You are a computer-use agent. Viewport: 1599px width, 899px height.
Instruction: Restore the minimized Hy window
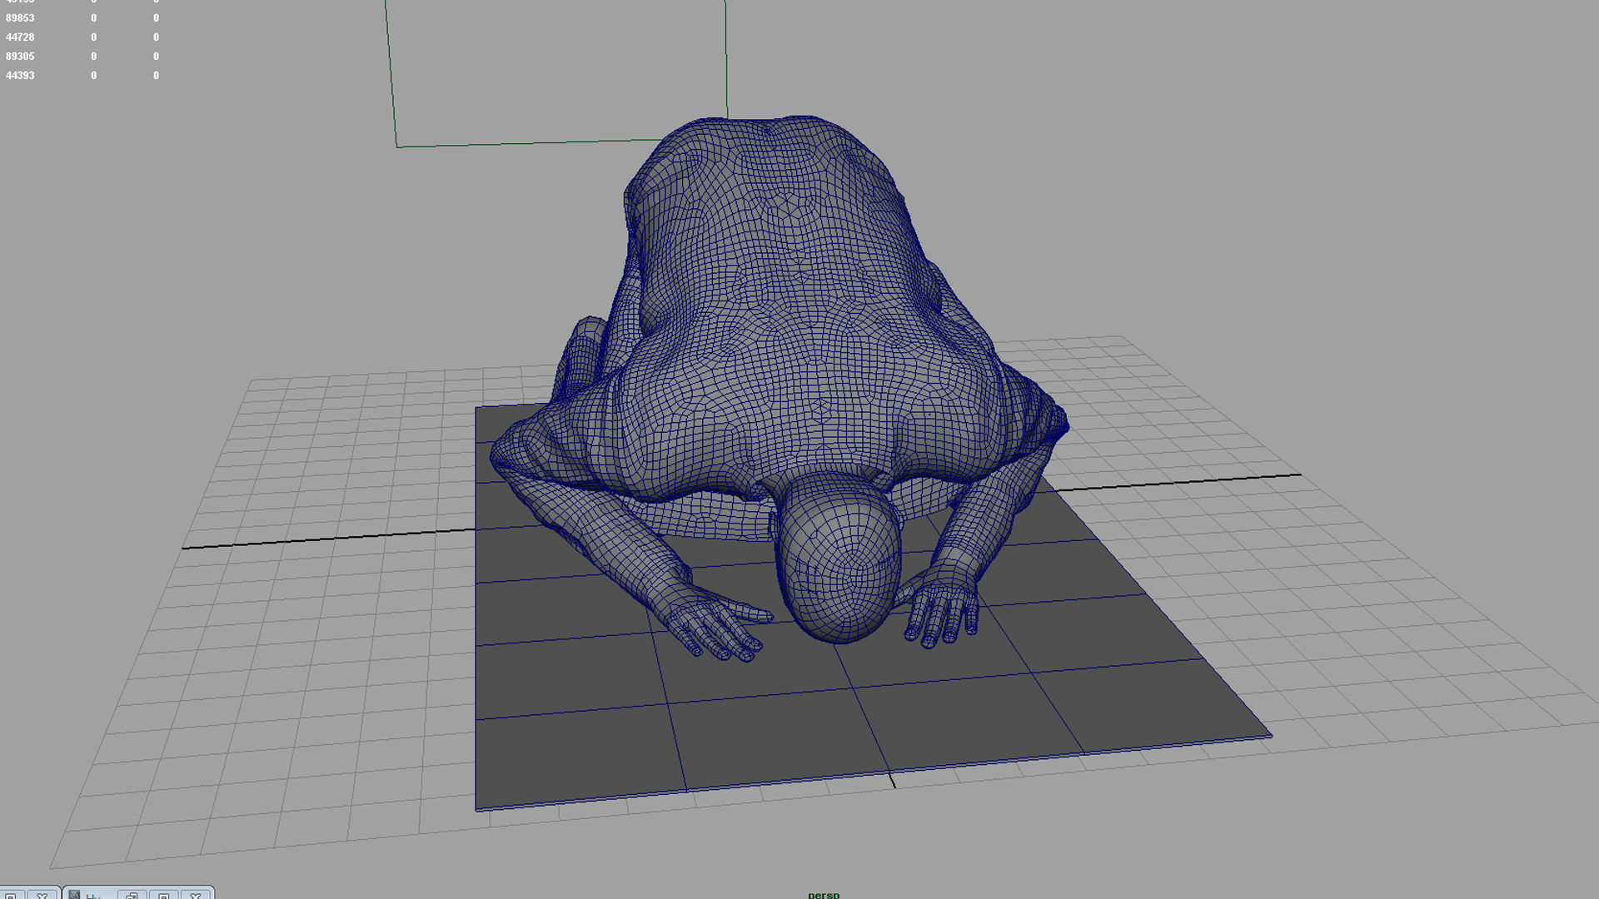pos(132,896)
